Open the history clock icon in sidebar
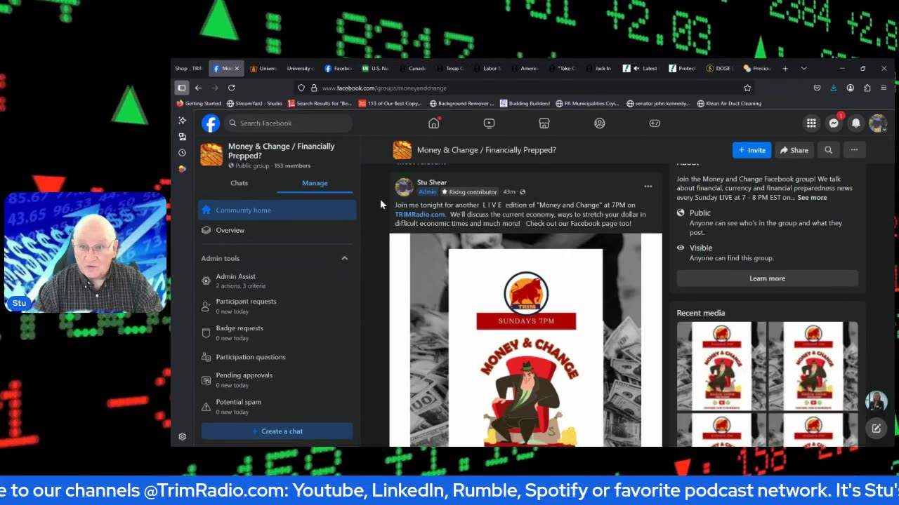The width and height of the screenshot is (899, 505). tap(182, 153)
